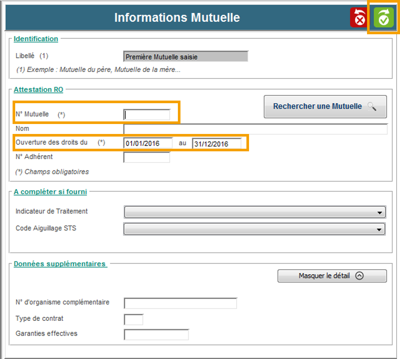The height and width of the screenshot is (359, 400).
Task: Select the A compléter si fourni heading
Action: pyautogui.click(x=50, y=192)
